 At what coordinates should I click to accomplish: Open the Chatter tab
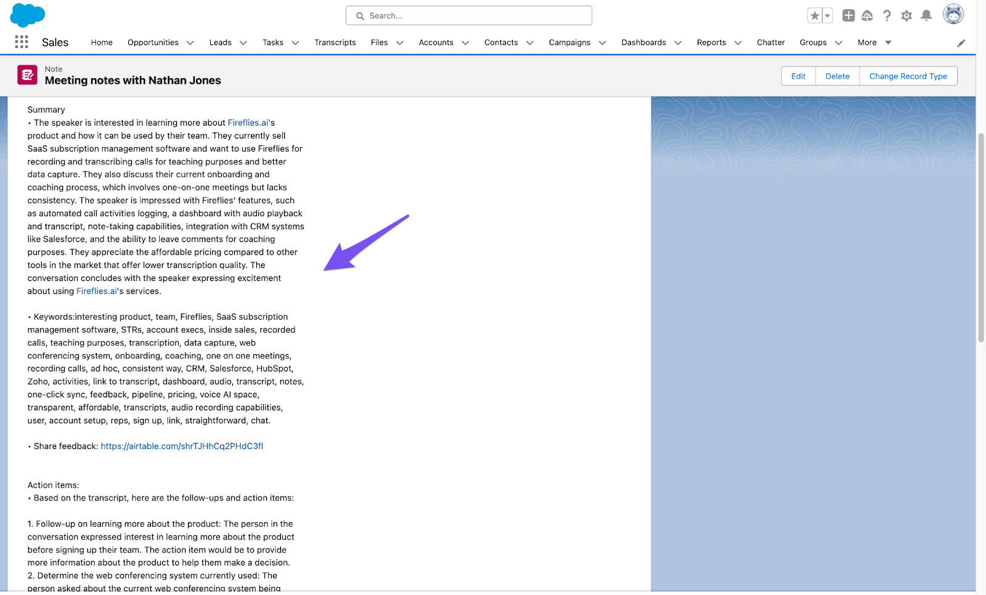coord(771,42)
